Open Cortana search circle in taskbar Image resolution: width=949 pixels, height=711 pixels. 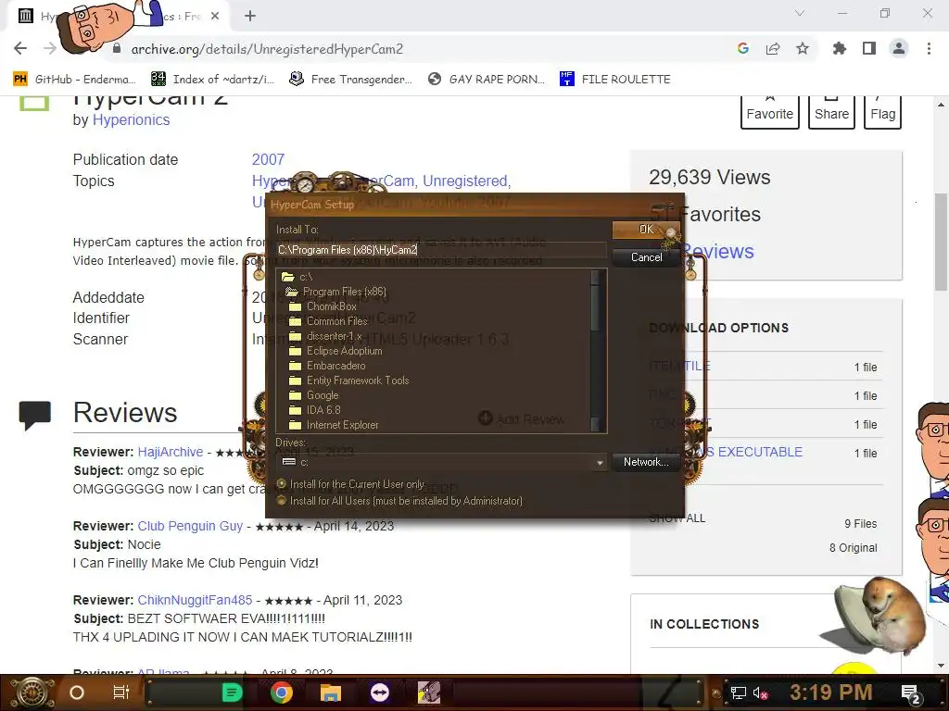point(77,692)
